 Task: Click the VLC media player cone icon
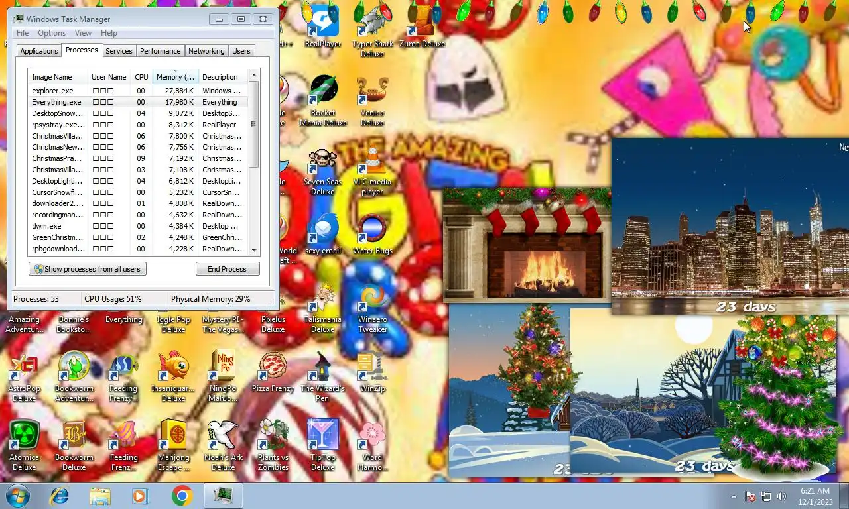[x=372, y=169]
